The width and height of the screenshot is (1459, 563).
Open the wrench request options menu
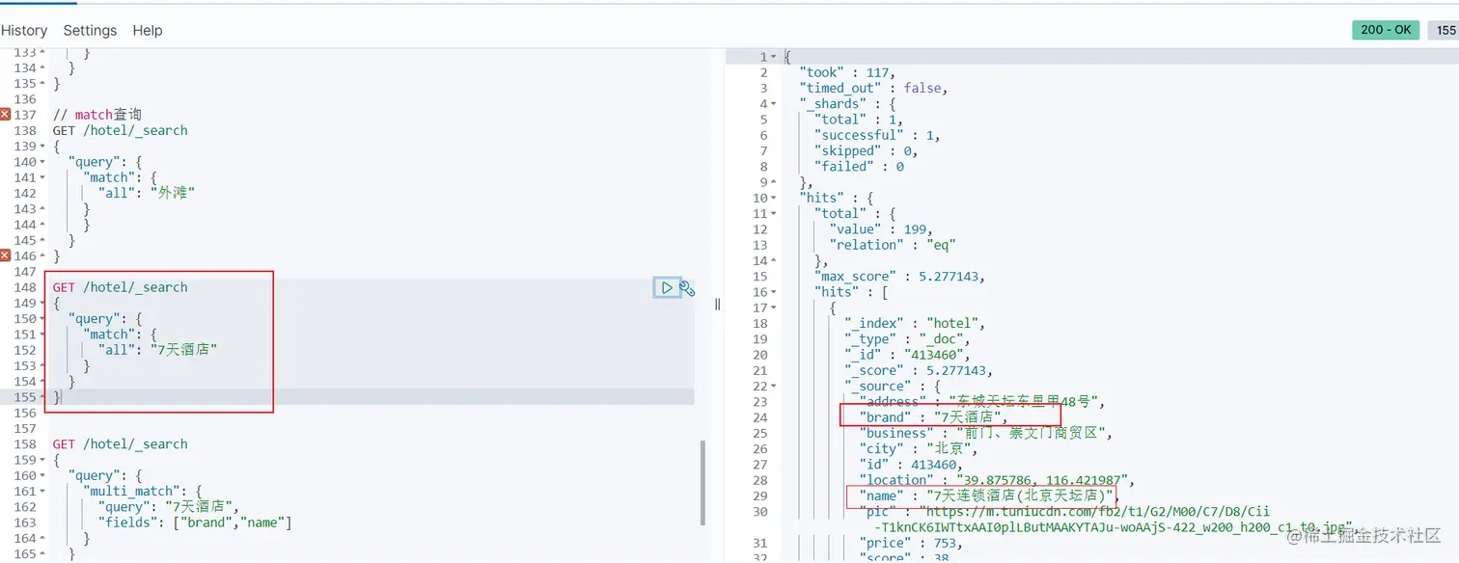click(x=687, y=287)
